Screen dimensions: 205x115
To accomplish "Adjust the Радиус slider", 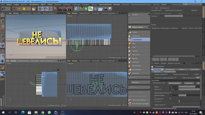I will point(189,87).
